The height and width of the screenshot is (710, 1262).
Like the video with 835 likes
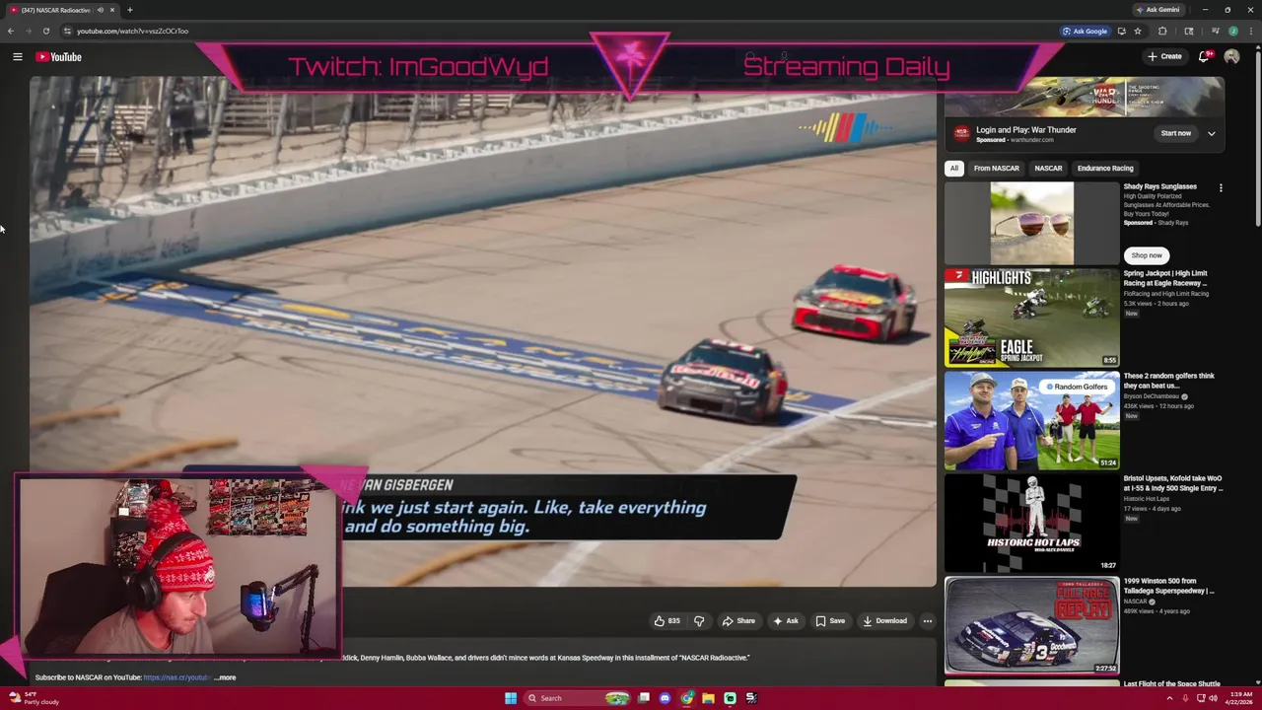667,621
